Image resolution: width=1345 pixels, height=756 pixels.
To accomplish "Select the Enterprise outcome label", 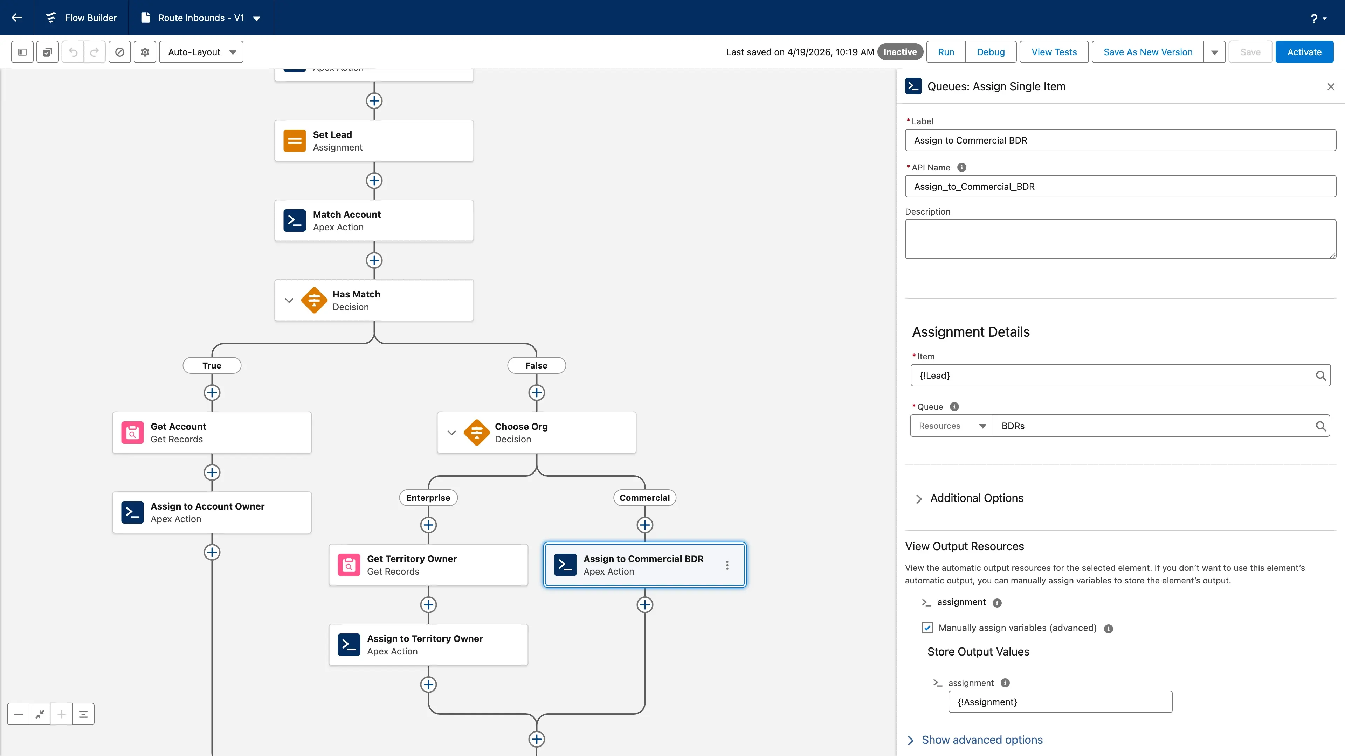I will 428,498.
